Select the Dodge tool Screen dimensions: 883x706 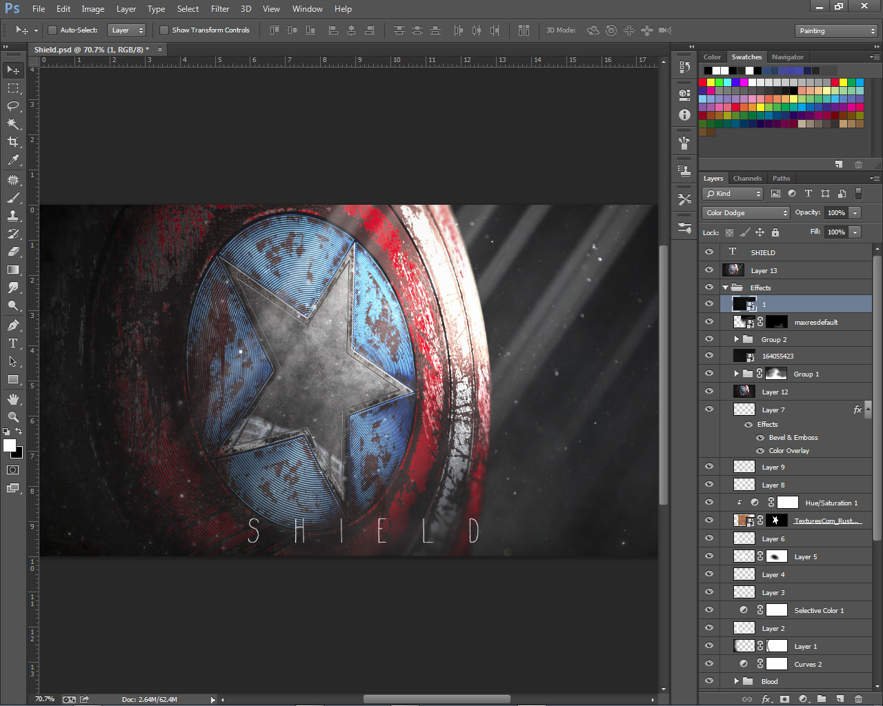pos(13,305)
